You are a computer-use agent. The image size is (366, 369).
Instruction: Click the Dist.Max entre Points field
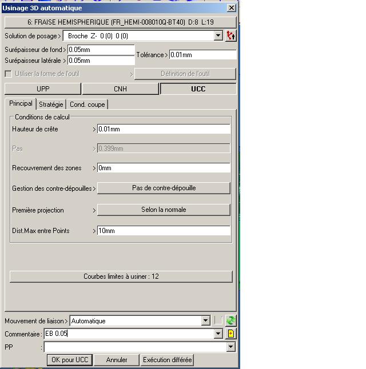click(x=164, y=231)
